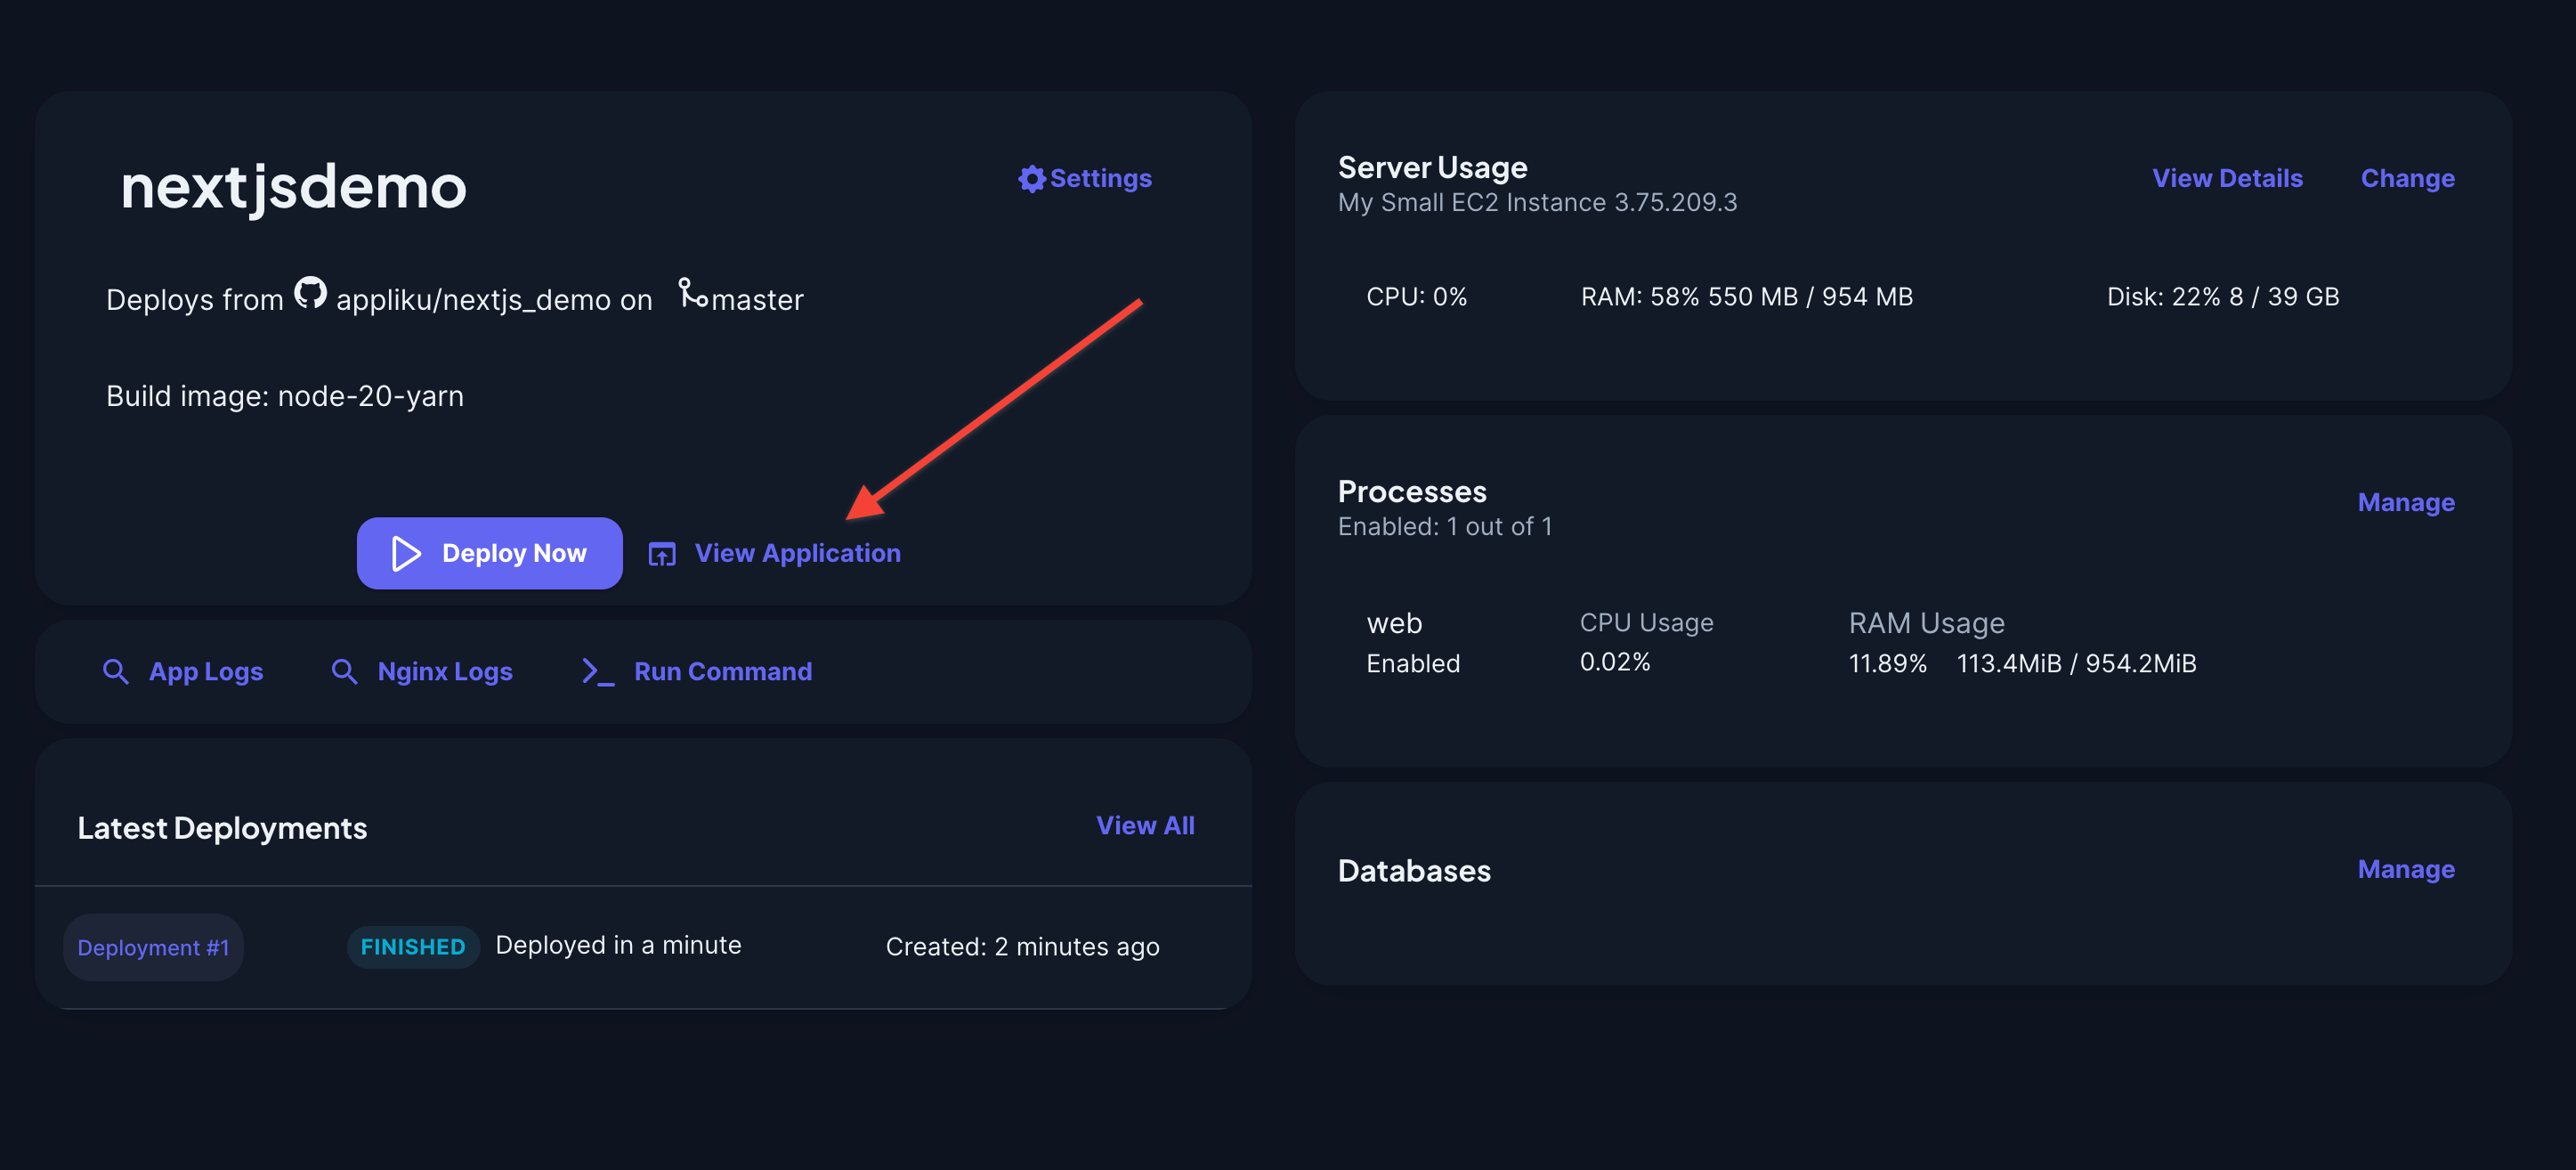Click the magnifier icon beside App Logs
2576x1170 pixels.
(116, 671)
